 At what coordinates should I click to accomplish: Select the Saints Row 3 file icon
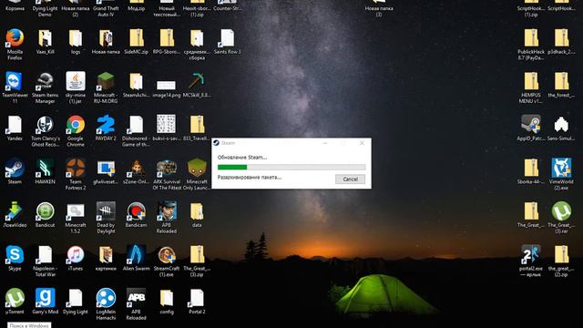point(227,38)
